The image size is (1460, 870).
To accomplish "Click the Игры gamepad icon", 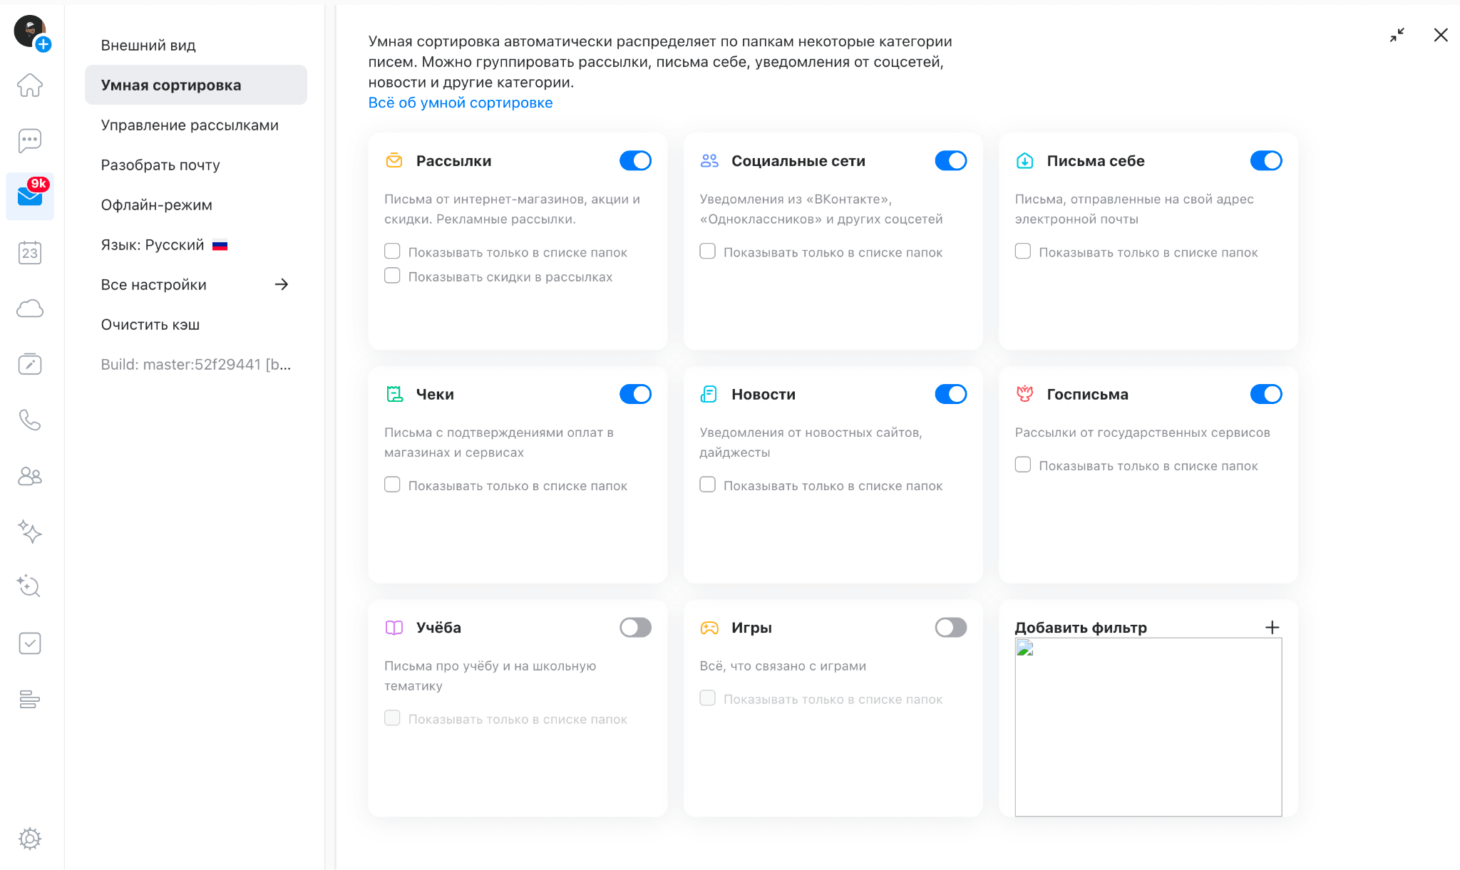I will [x=709, y=628].
